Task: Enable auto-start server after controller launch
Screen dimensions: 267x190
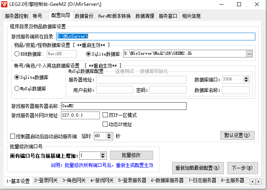Action: click(12, 136)
